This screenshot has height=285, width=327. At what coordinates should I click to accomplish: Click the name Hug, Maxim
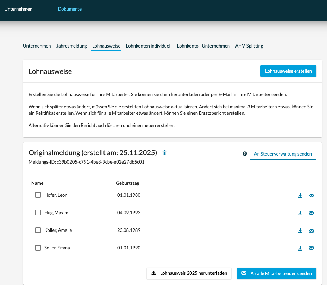(x=56, y=213)
